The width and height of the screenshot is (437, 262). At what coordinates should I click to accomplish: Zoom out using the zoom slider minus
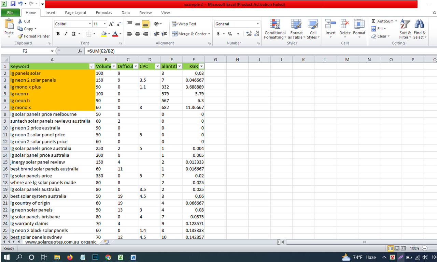pyautogui.click(x=424, y=248)
